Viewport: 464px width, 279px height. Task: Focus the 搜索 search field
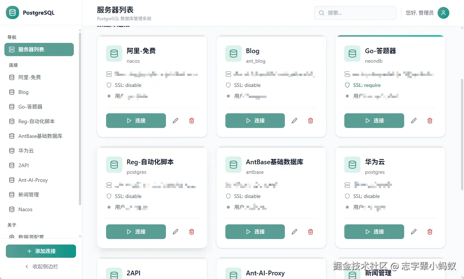click(355, 13)
